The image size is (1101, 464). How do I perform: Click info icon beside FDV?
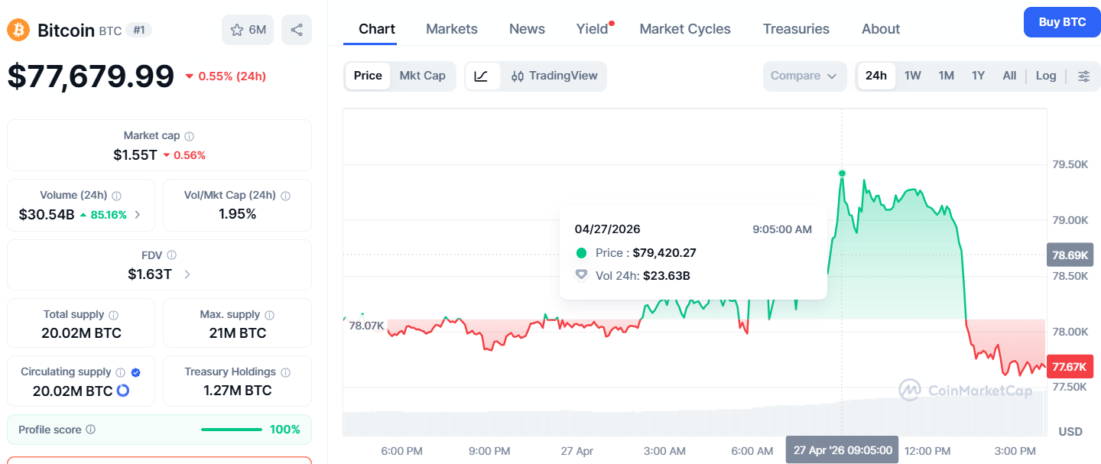[x=171, y=255]
